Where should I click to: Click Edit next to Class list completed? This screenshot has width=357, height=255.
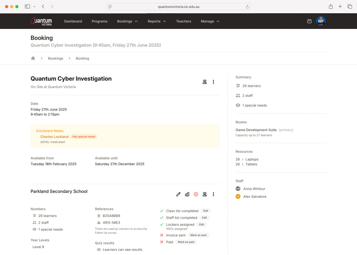(x=206, y=211)
